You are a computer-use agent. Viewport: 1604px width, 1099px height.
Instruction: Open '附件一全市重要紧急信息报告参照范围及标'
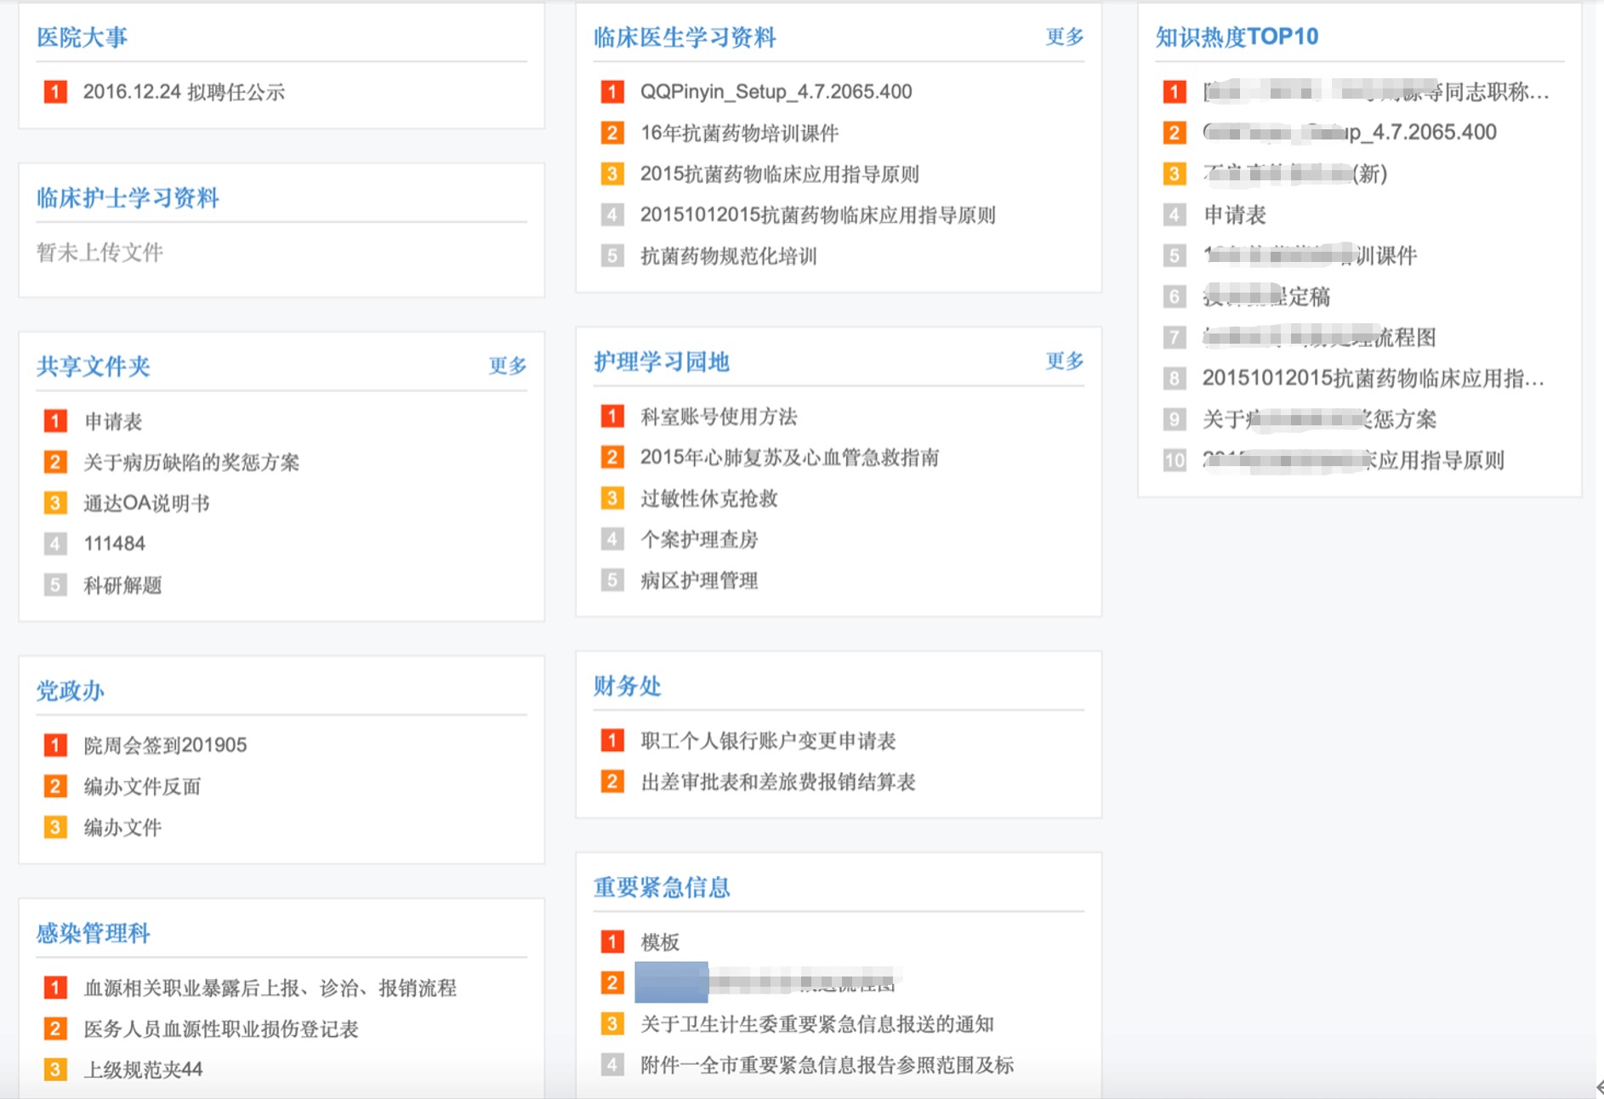pyautogui.click(x=827, y=1064)
